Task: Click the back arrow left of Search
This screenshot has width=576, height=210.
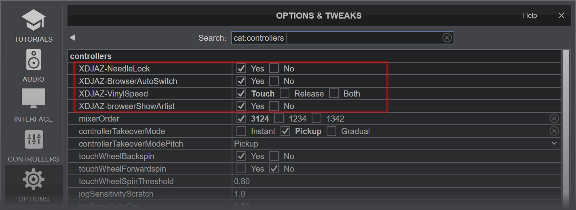Action: click(72, 38)
